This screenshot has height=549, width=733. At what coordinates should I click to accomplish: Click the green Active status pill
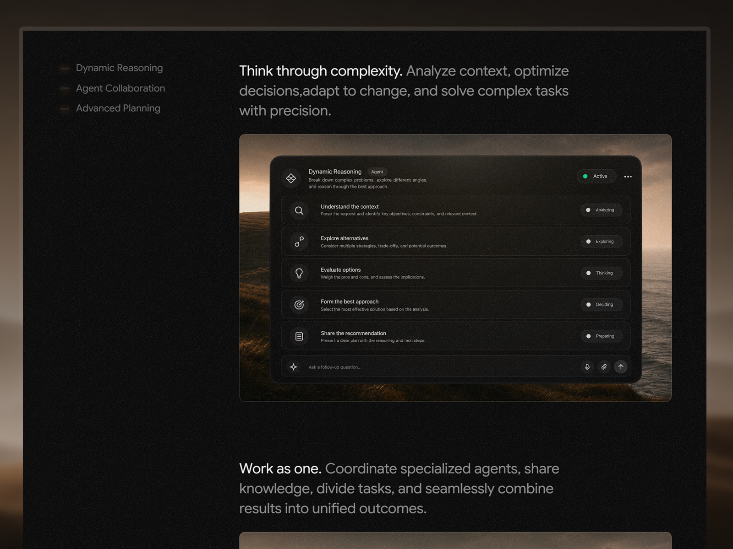point(596,176)
